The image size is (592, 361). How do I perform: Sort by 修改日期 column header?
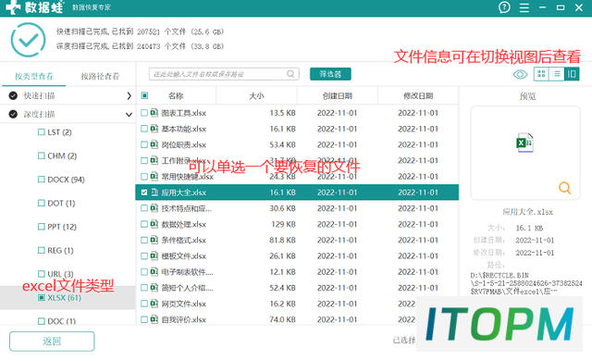tap(418, 96)
